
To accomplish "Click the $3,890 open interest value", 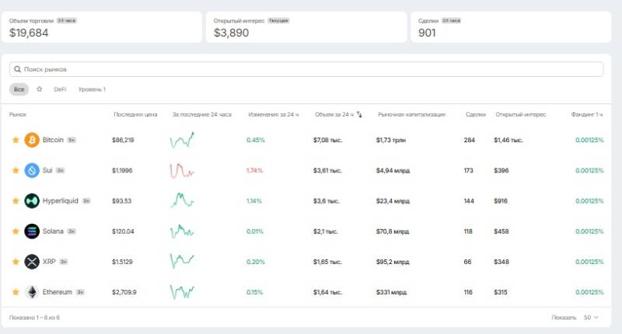I will [x=231, y=33].
